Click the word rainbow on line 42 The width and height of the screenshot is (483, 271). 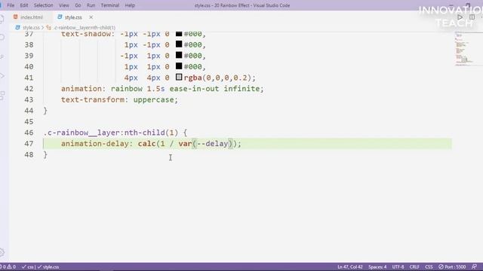point(127,89)
